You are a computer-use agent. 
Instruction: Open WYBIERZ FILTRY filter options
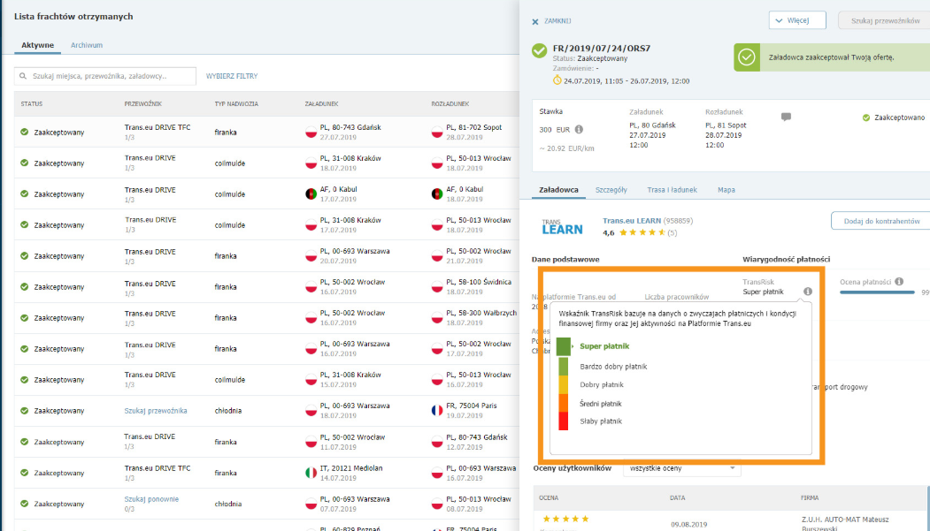pyautogui.click(x=232, y=76)
